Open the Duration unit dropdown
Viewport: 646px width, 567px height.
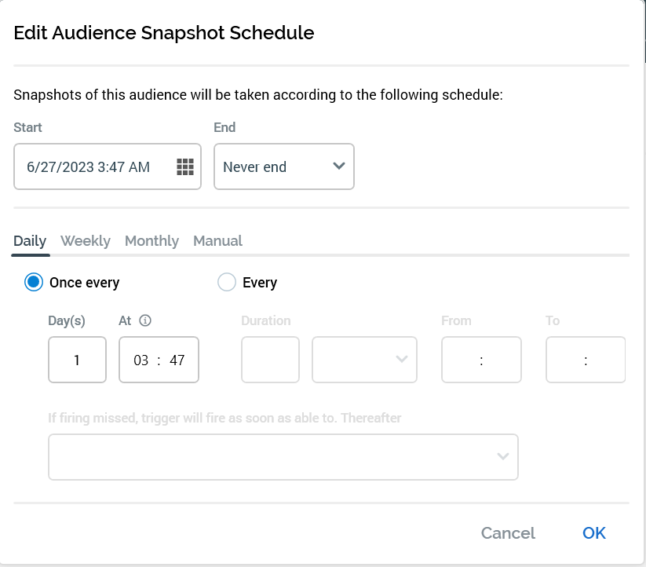point(364,360)
